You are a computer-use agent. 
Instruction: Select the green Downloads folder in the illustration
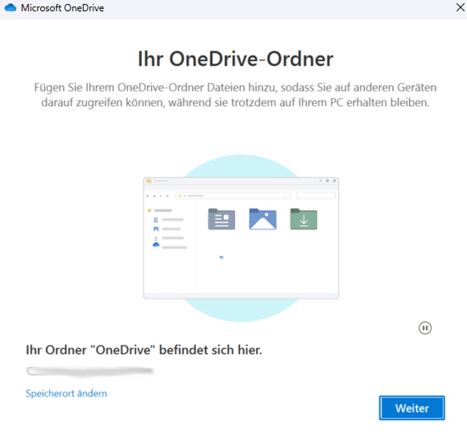pos(303,219)
